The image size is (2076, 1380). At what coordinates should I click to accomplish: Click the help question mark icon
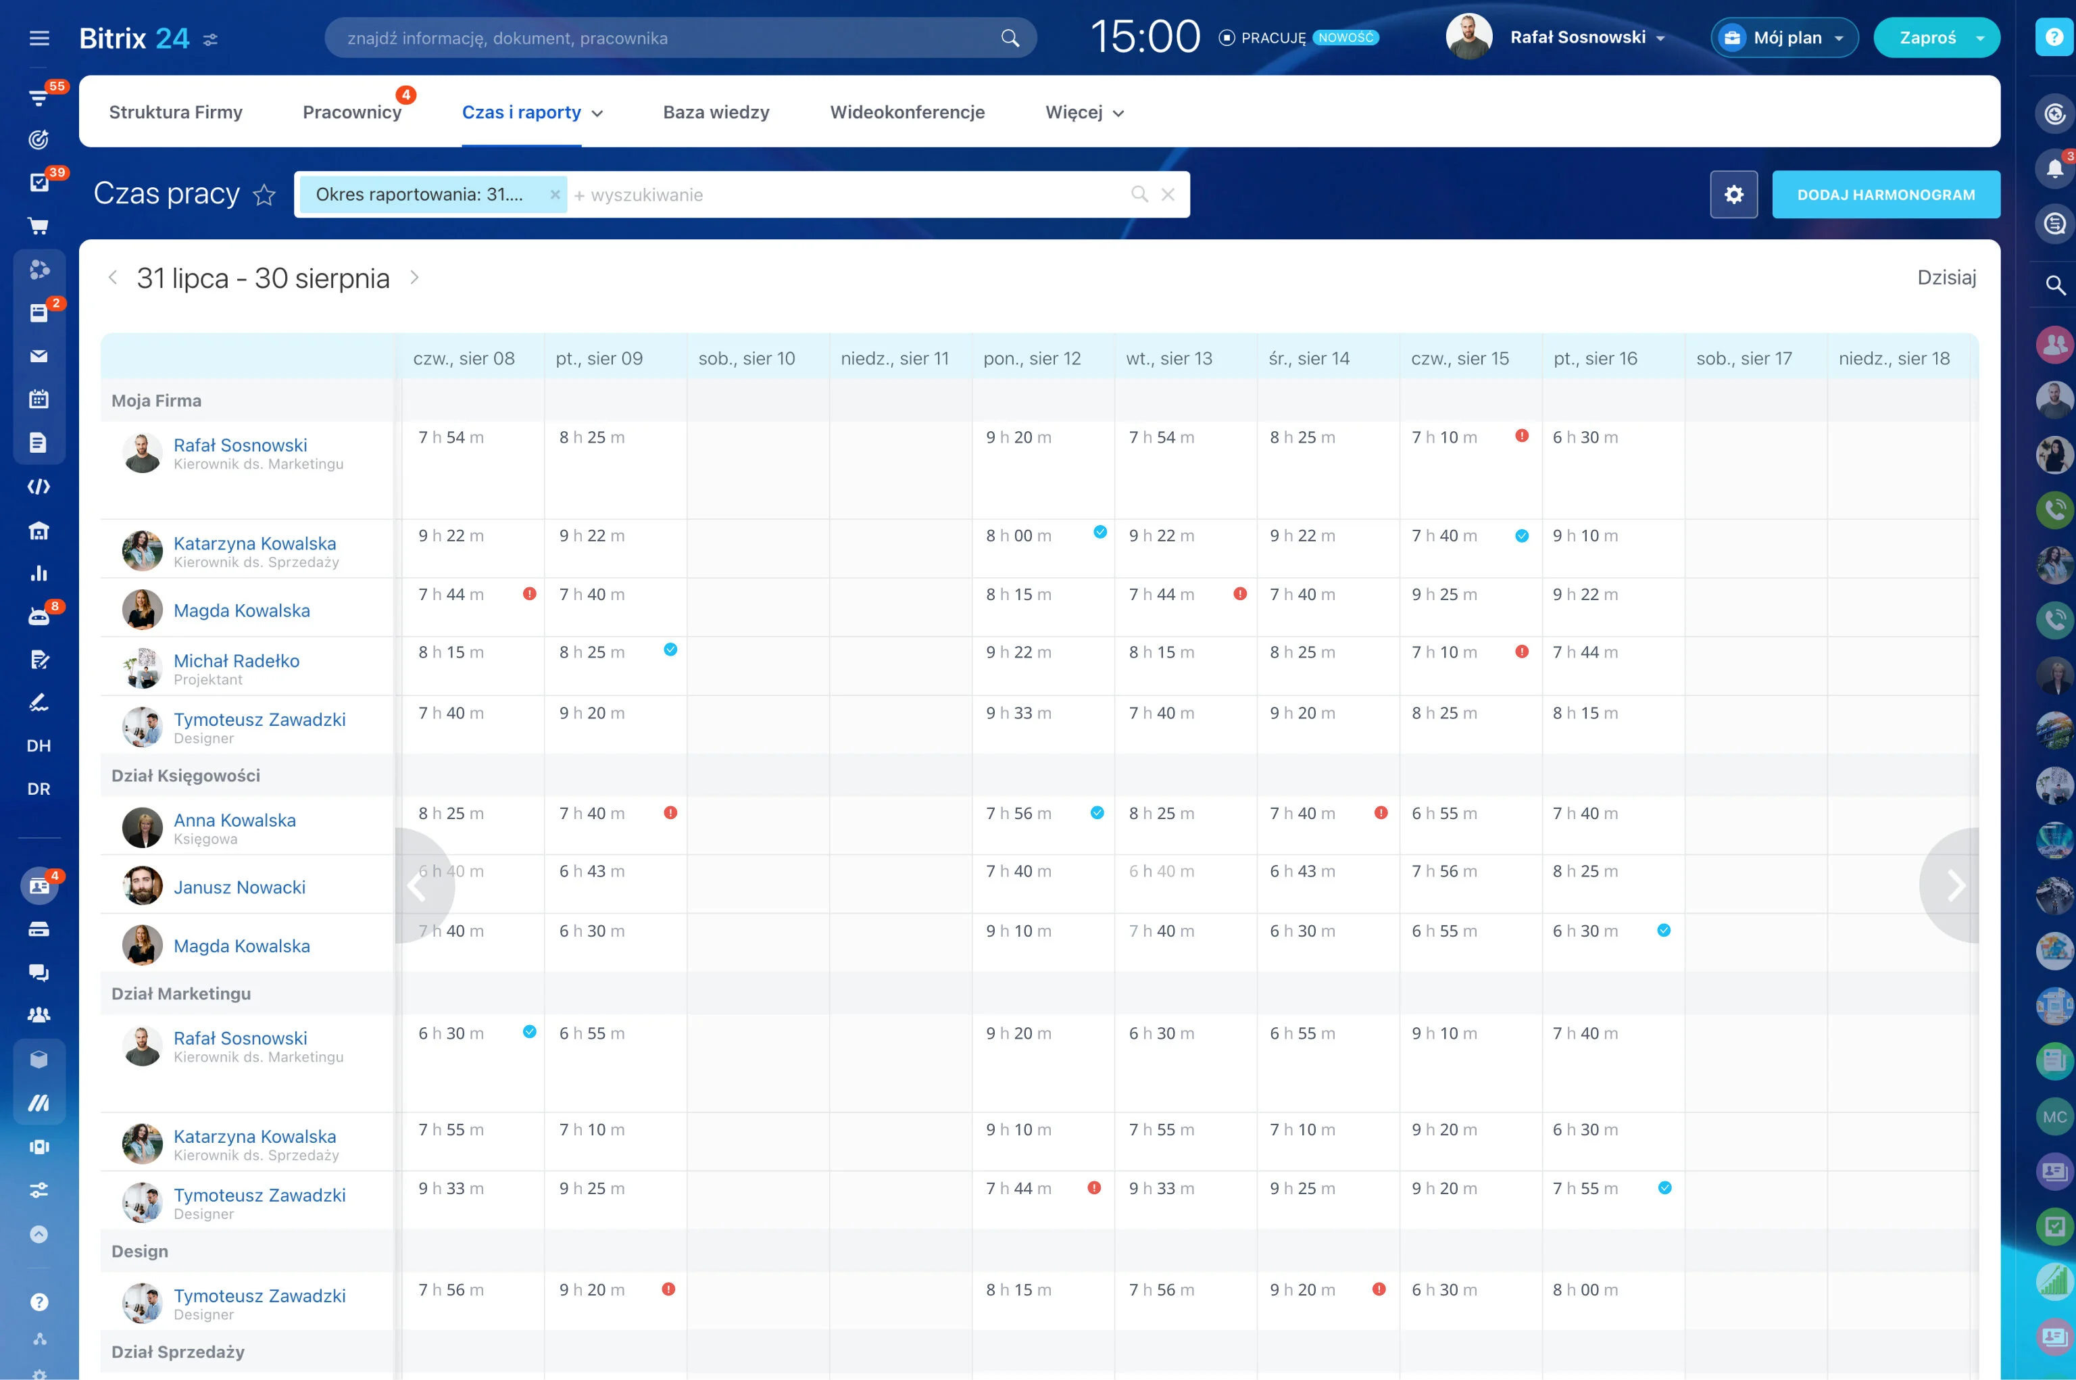click(x=2054, y=37)
